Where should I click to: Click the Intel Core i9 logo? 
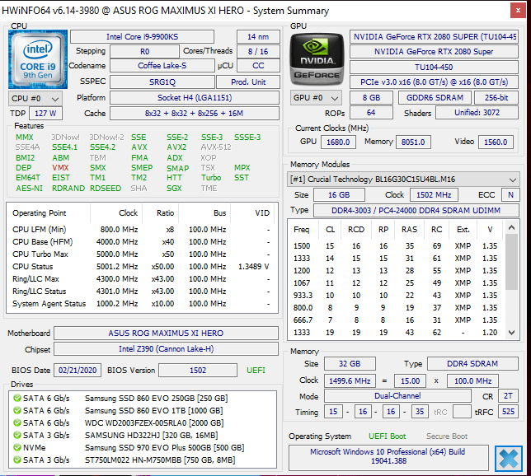[38, 59]
